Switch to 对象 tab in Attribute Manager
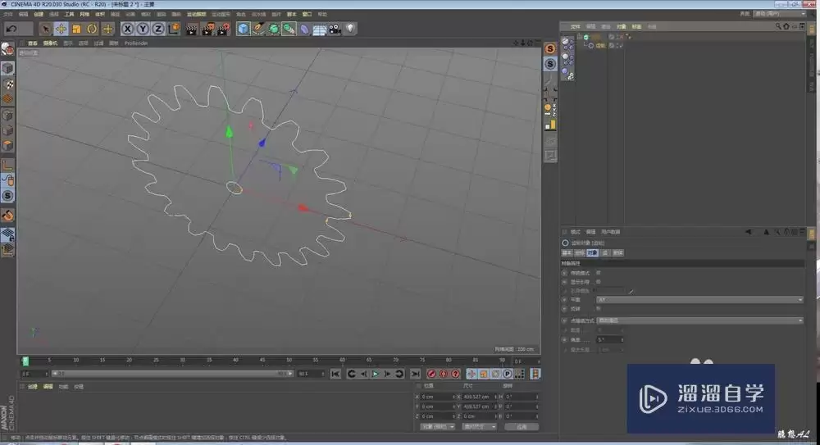 tap(591, 252)
